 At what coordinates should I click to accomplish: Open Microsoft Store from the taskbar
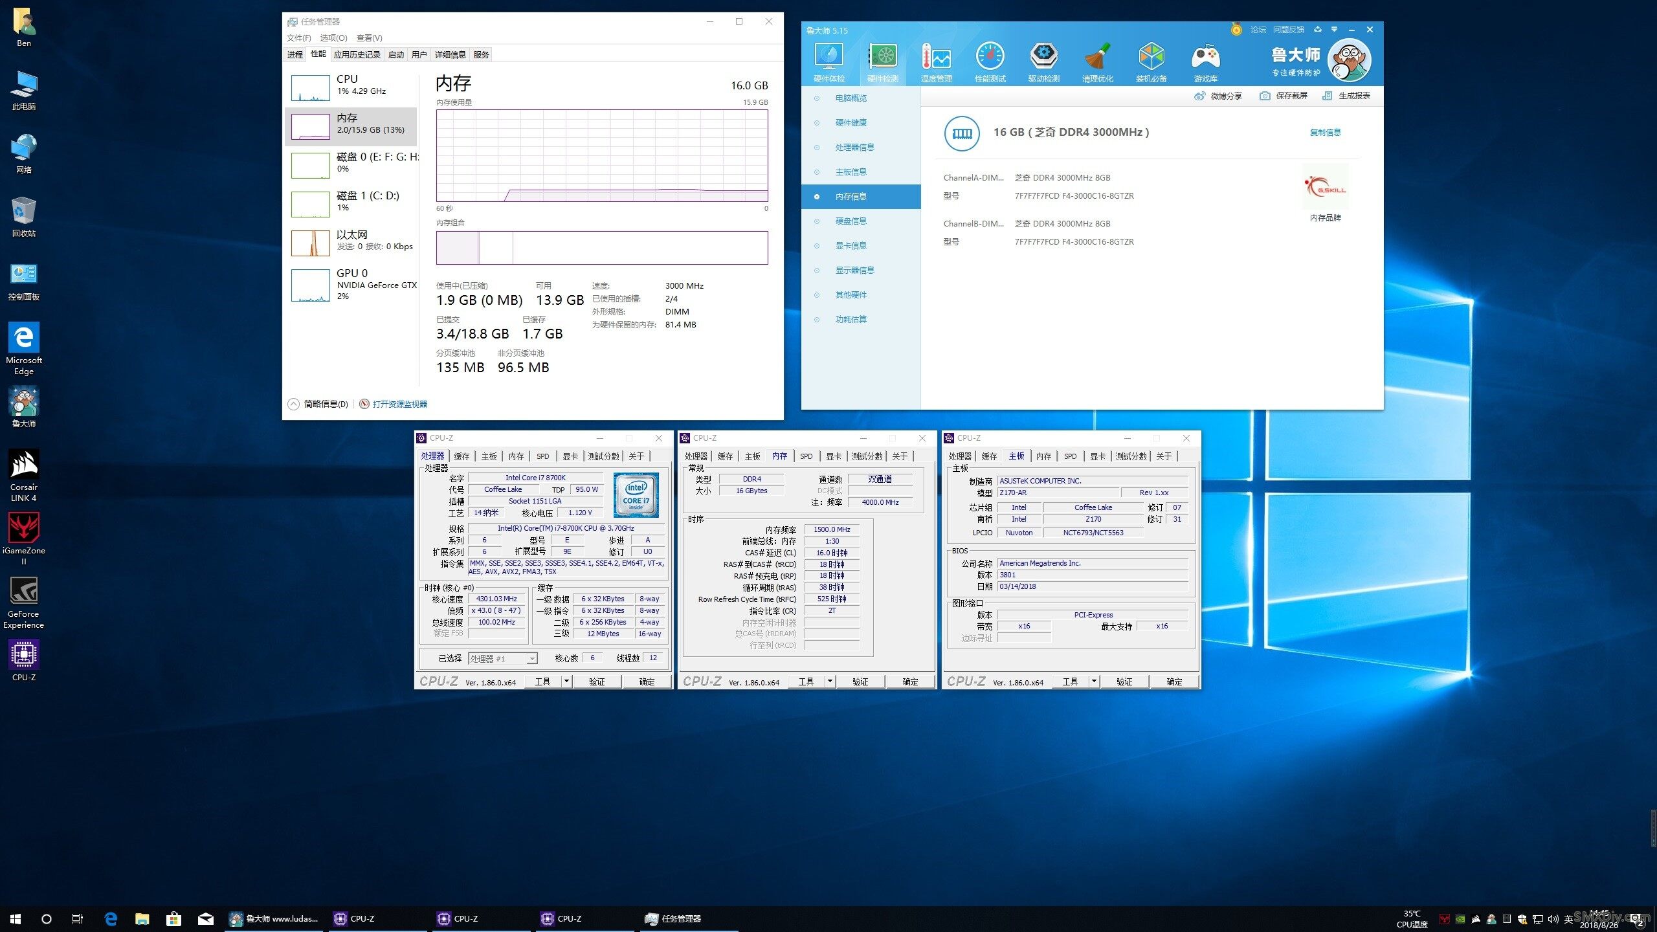click(173, 918)
